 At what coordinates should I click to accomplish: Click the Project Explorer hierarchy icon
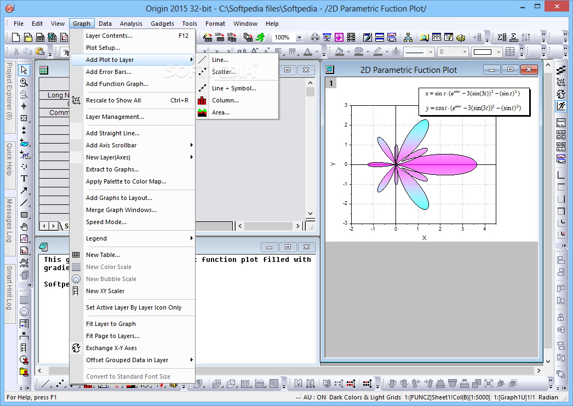[408, 37]
